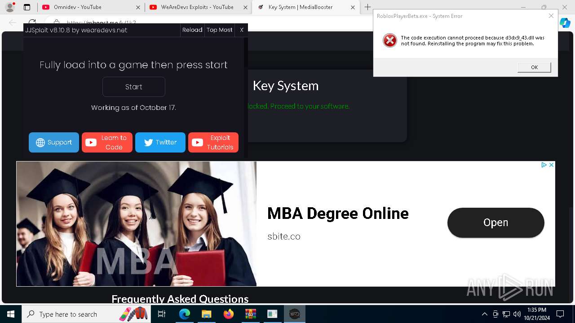Close JJSploit with its X button
The height and width of the screenshot is (323, 575).
pos(242,30)
